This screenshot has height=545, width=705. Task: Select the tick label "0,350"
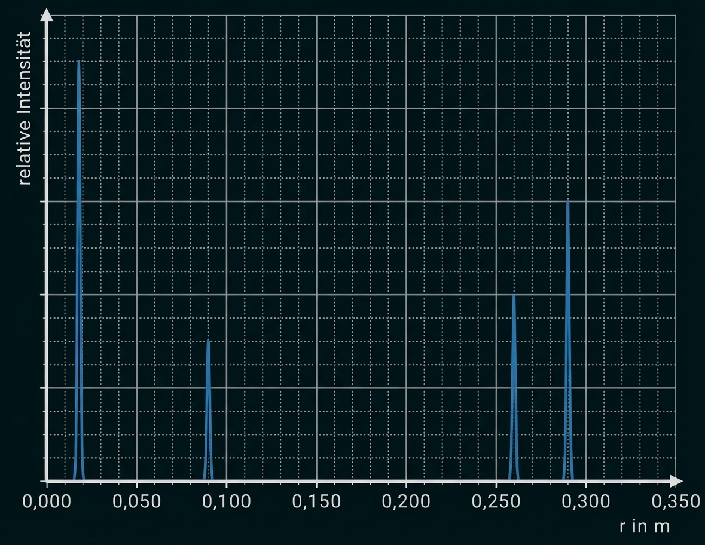(676, 502)
